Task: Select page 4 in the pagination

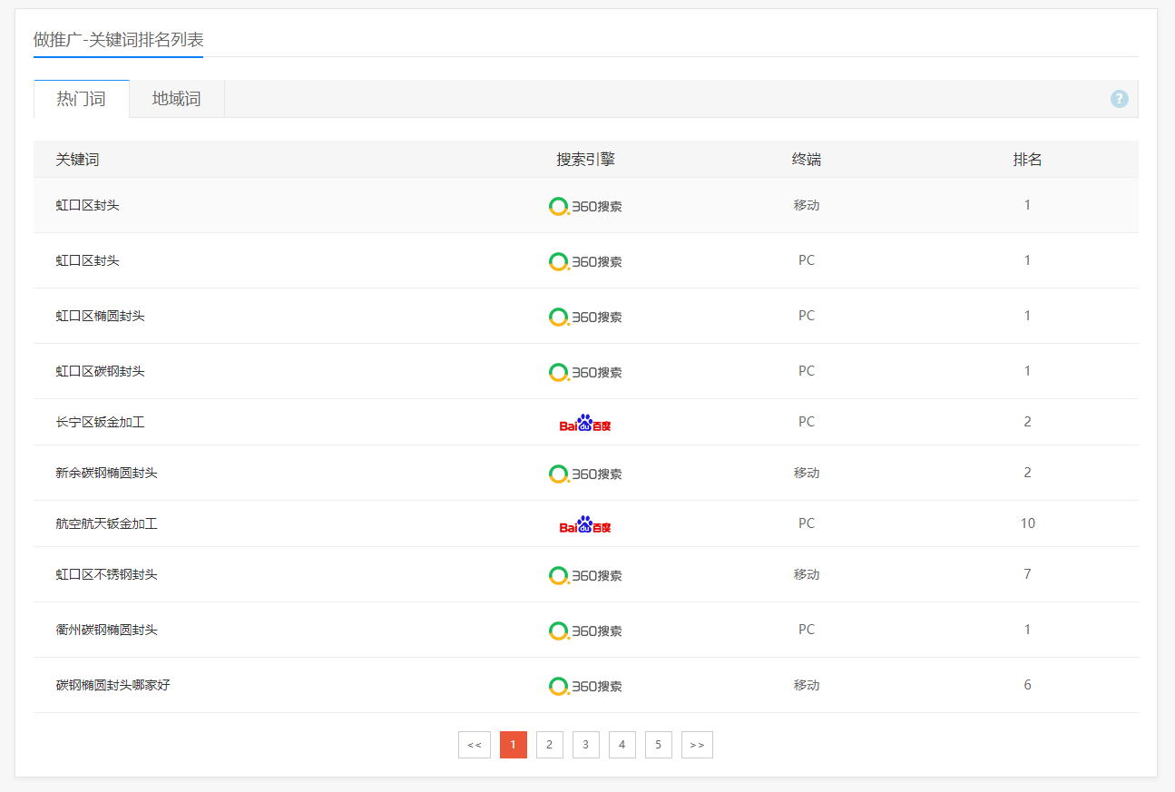Action: click(x=622, y=745)
